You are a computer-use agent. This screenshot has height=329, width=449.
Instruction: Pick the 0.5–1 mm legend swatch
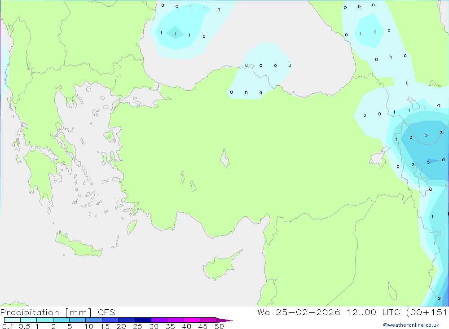[x=29, y=320]
